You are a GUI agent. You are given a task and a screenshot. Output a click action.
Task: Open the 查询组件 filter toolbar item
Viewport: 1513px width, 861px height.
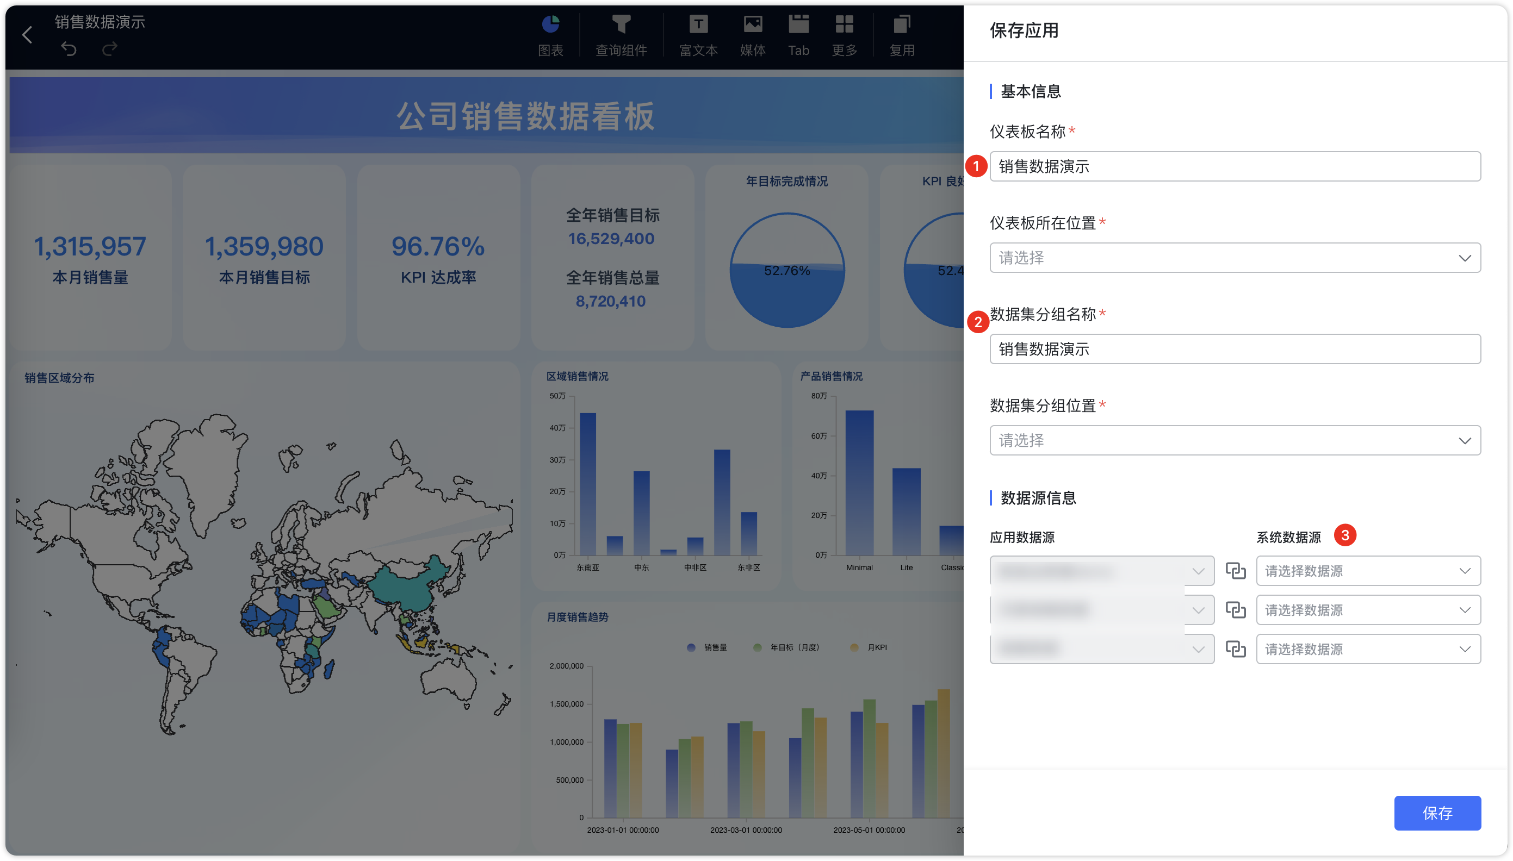[x=621, y=35]
